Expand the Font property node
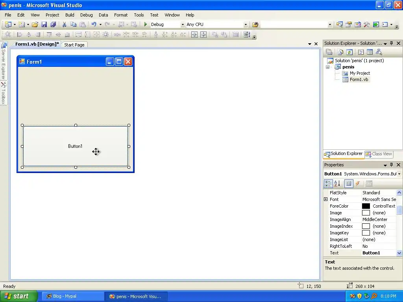 (325, 199)
